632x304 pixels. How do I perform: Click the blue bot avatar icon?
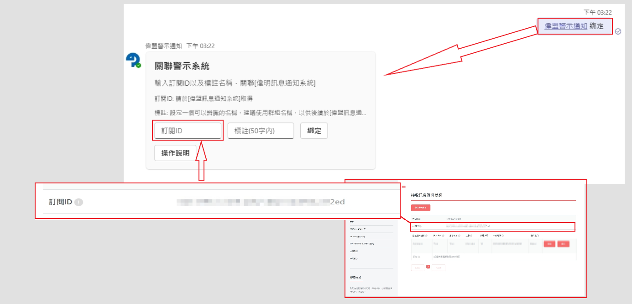[133, 60]
